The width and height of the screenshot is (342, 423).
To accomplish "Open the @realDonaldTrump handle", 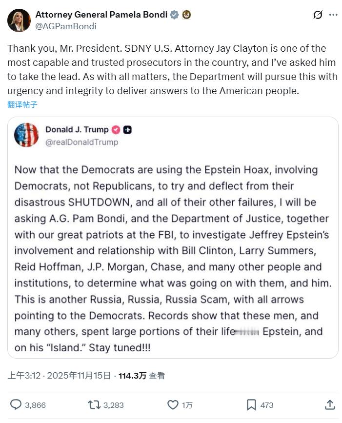I will point(81,142).
